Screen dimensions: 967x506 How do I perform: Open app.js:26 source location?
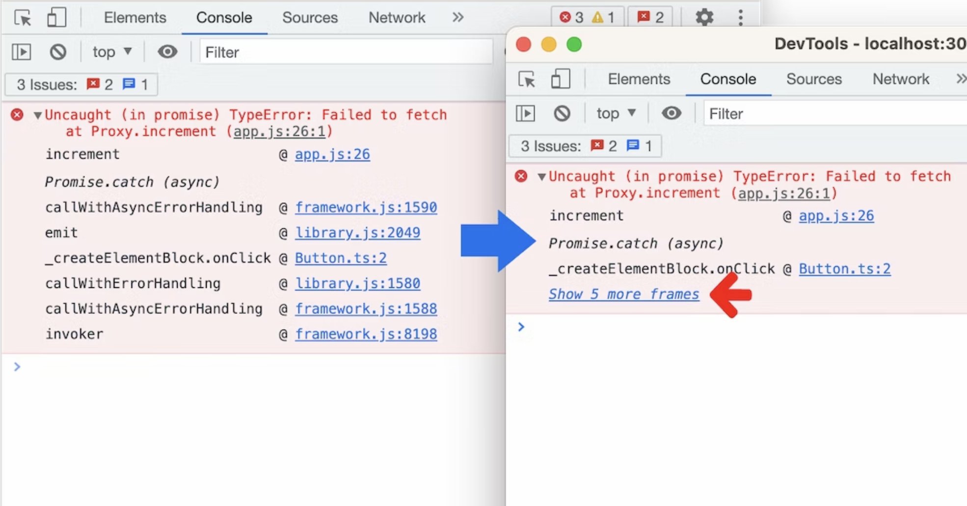click(332, 154)
